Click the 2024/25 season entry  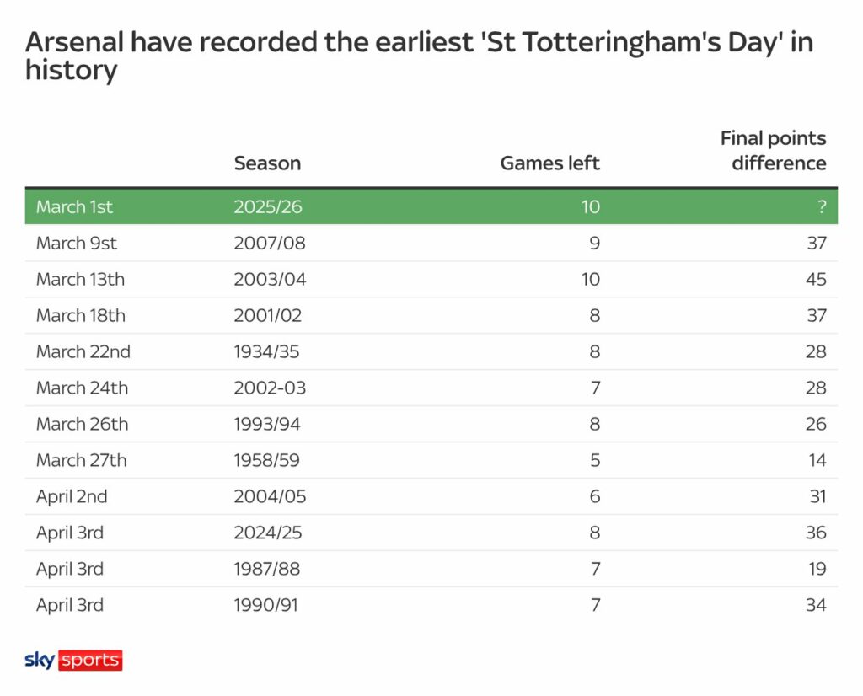(270, 533)
